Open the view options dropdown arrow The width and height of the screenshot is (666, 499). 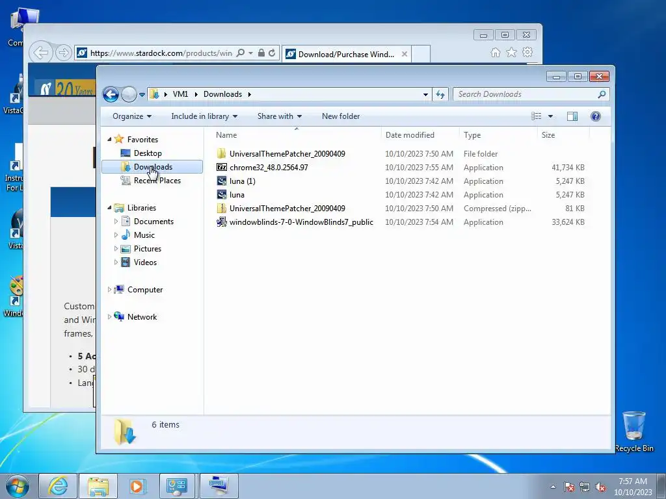pos(550,116)
